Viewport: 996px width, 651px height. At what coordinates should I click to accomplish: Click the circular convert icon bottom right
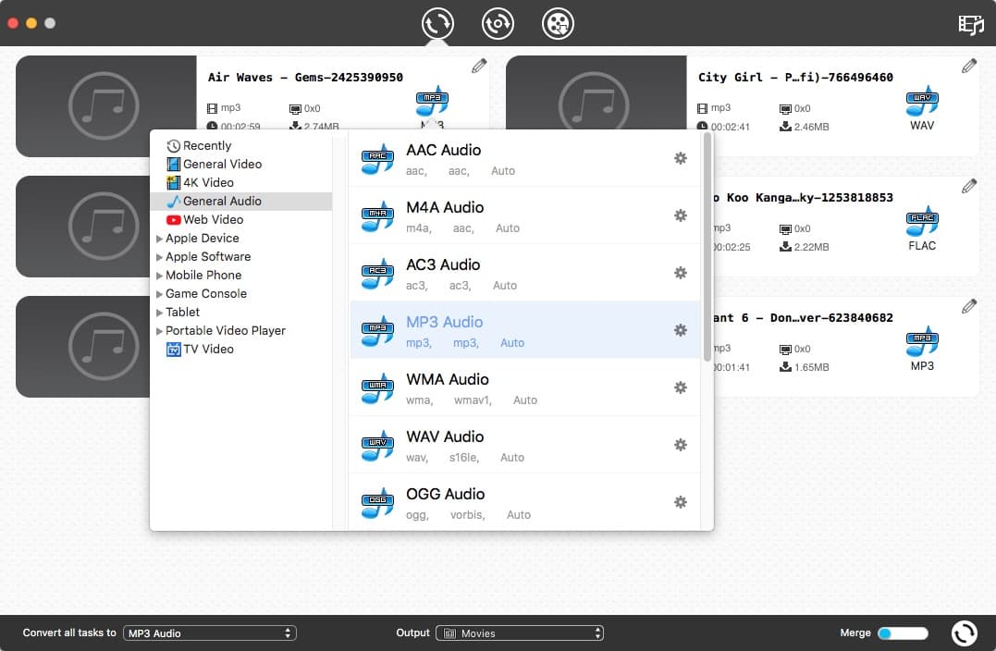point(964,633)
